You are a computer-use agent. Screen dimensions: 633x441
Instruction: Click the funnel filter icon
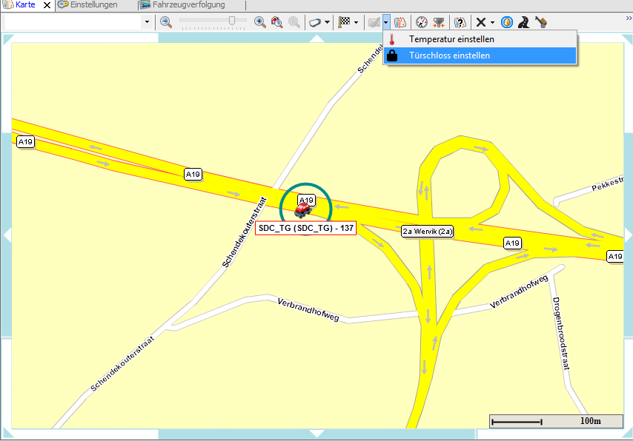click(x=439, y=22)
